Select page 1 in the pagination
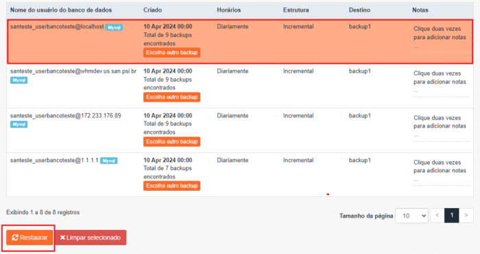480x254 pixels. 451,216
